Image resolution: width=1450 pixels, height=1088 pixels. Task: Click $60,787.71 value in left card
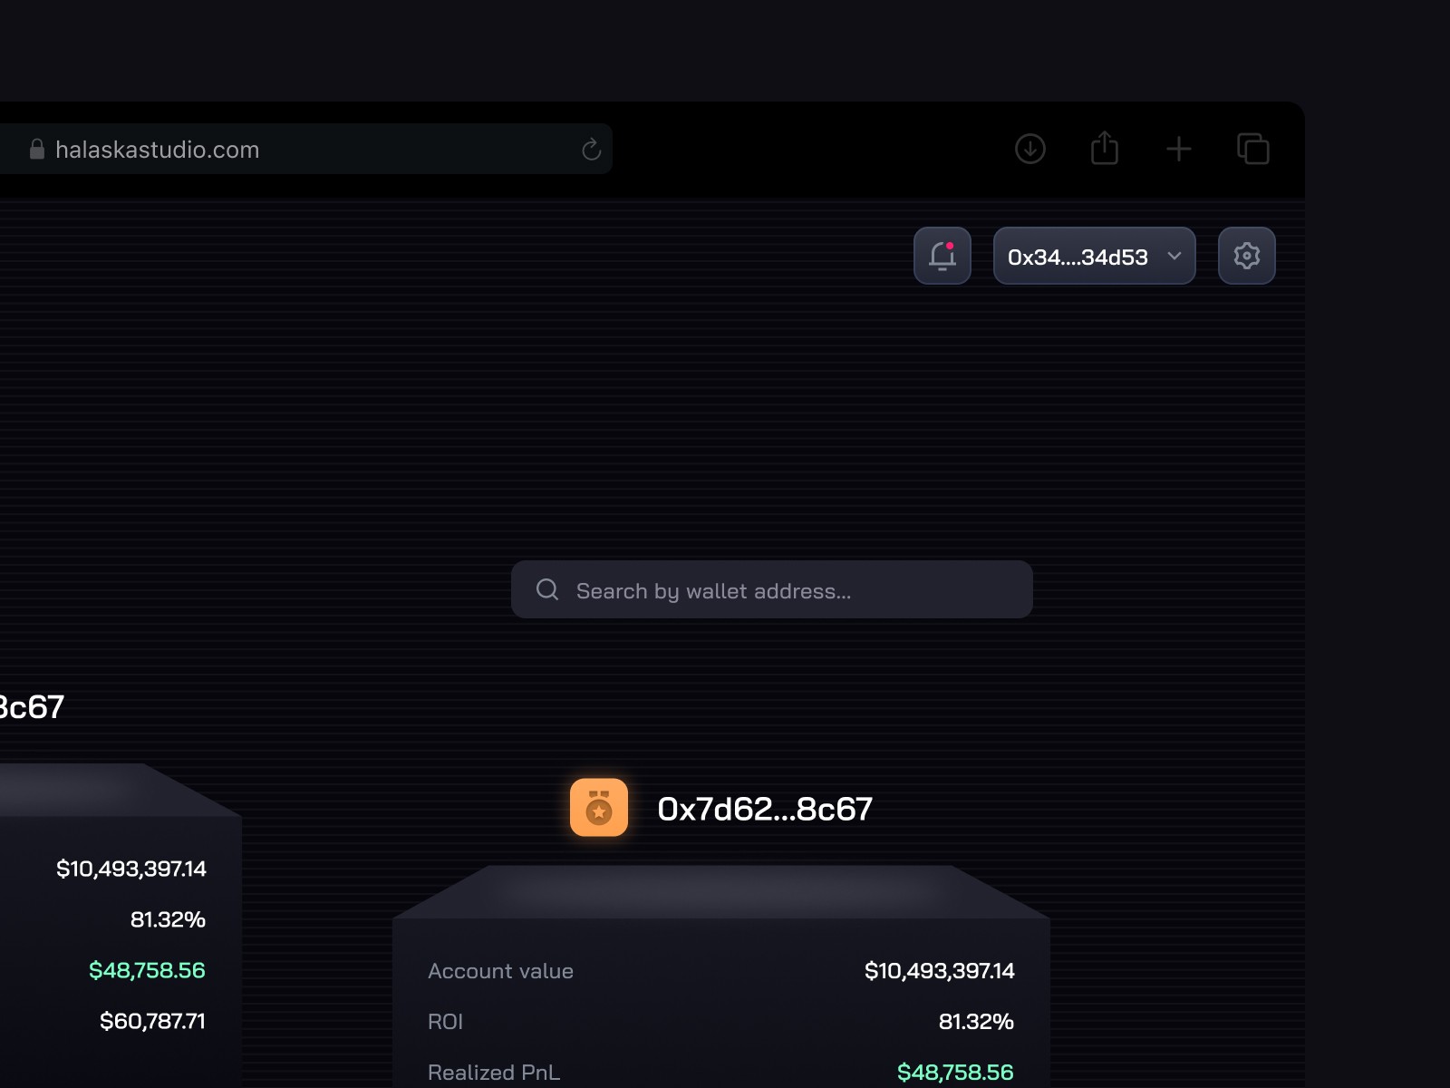152,1021
